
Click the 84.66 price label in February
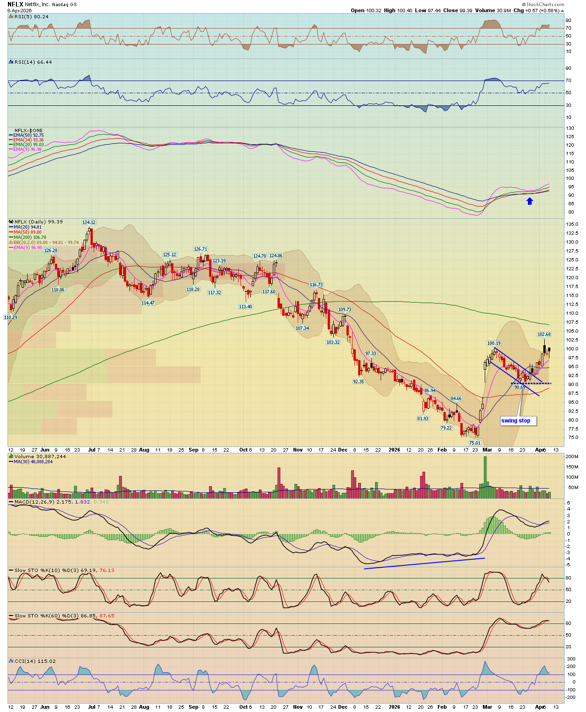pos(456,399)
